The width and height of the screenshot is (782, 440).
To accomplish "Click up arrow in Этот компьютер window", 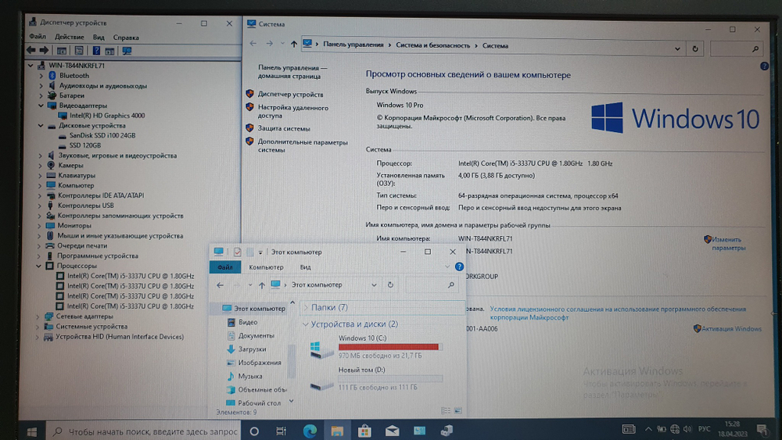I will [262, 285].
